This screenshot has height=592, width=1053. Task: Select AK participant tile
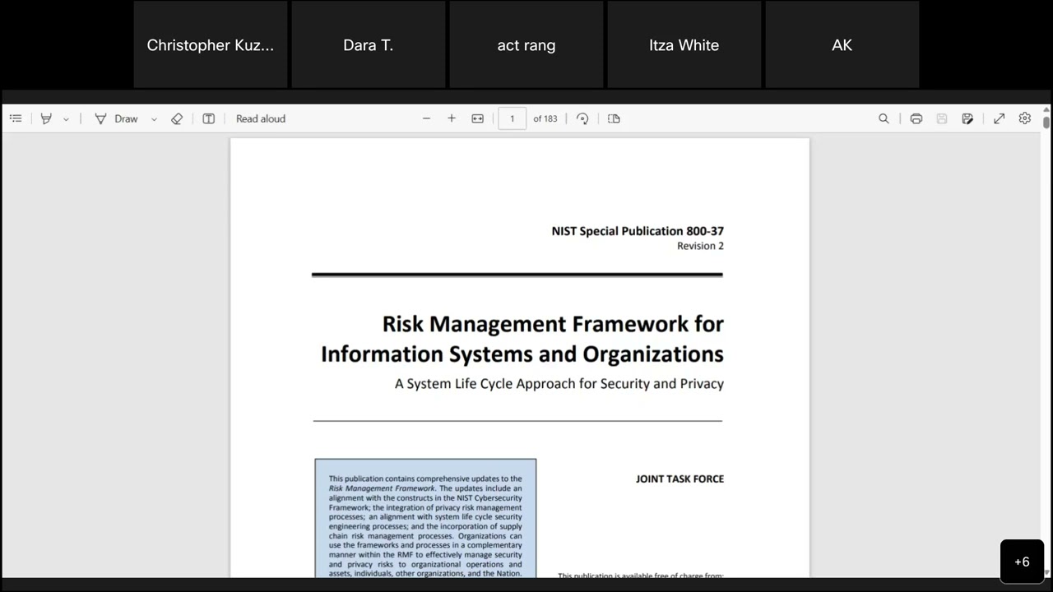pyautogui.click(x=842, y=44)
